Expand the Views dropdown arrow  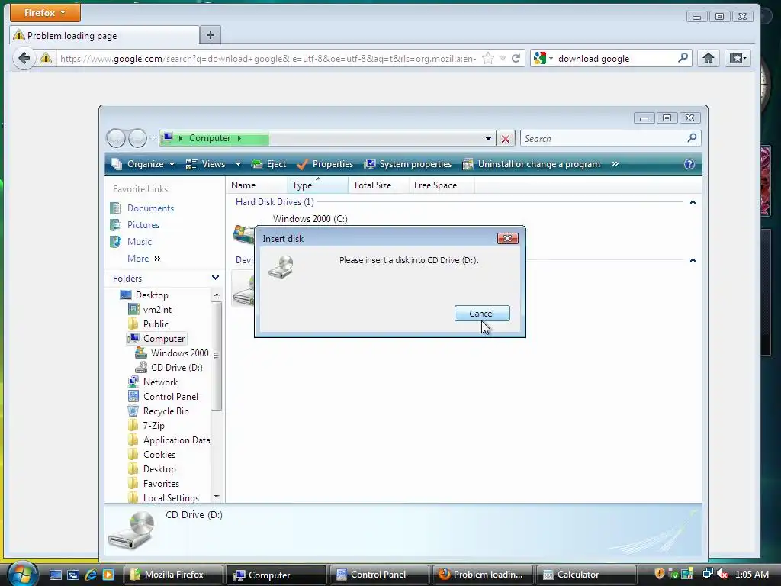[238, 164]
